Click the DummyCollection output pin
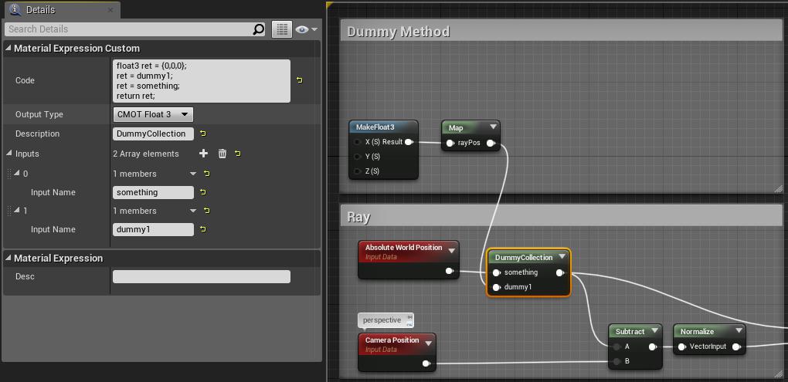788x382 pixels. pyautogui.click(x=560, y=273)
